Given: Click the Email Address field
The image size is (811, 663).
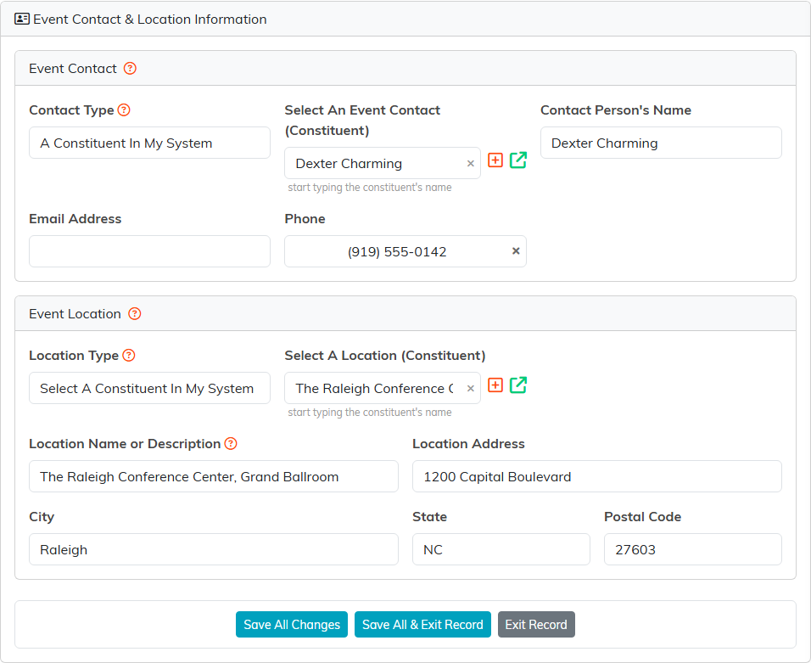Looking at the screenshot, I should 149,251.
